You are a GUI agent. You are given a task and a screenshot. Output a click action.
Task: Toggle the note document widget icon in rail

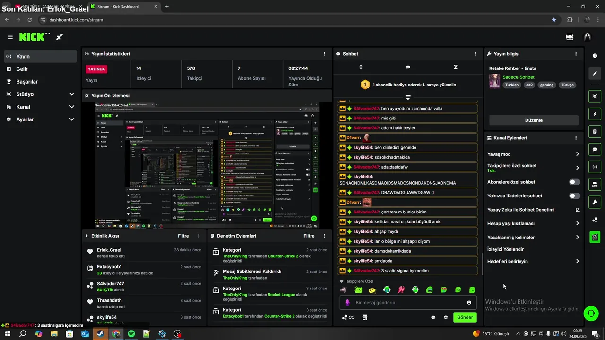[x=595, y=131]
